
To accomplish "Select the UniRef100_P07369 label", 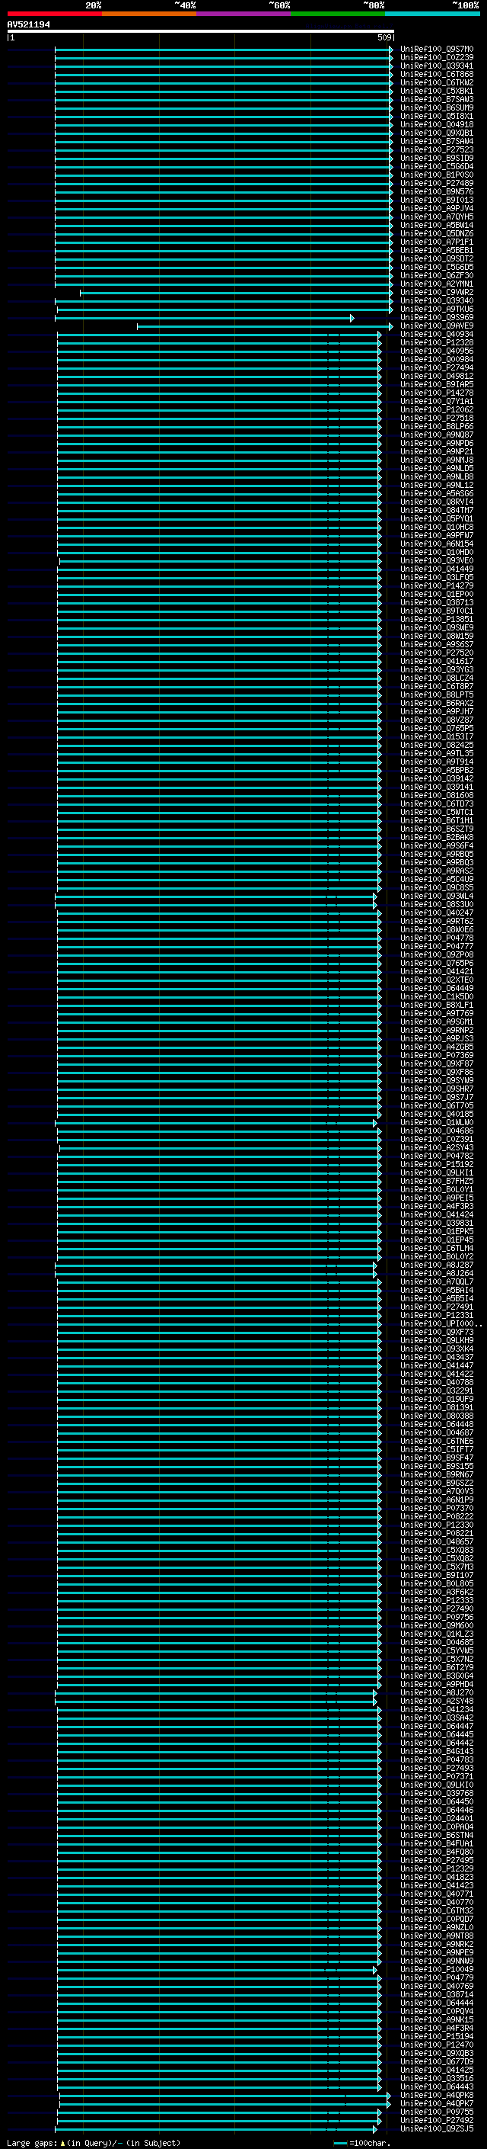I will pos(437,1055).
